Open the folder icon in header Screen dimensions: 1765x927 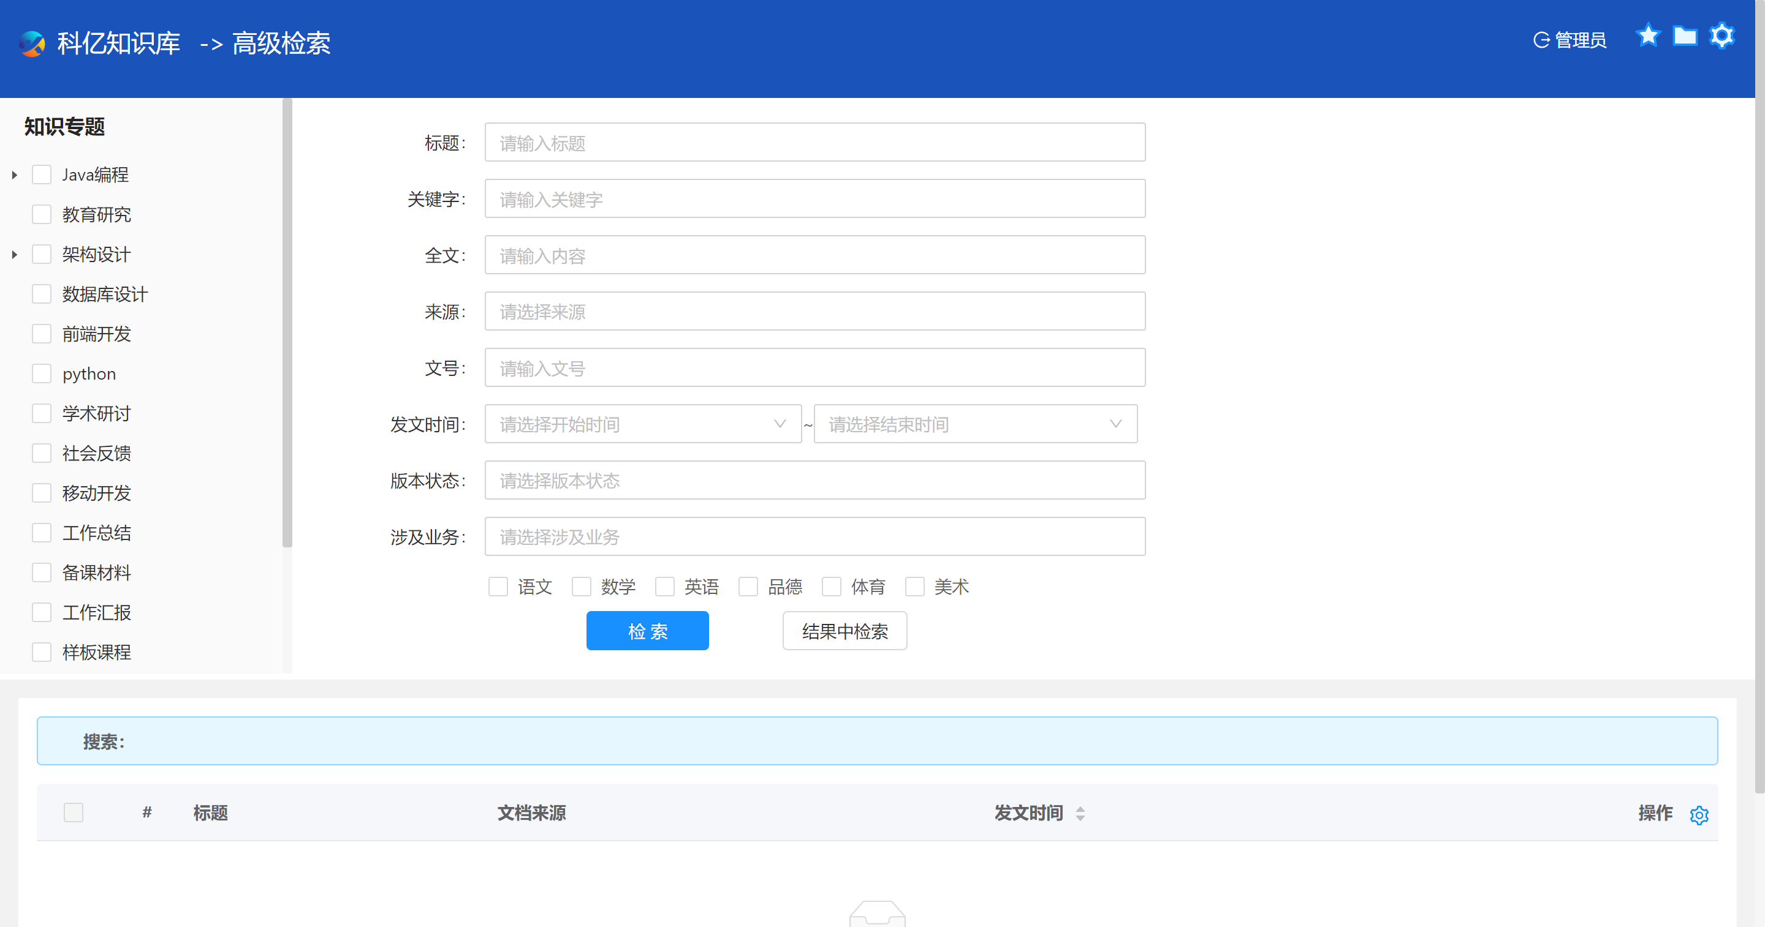click(x=1685, y=36)
